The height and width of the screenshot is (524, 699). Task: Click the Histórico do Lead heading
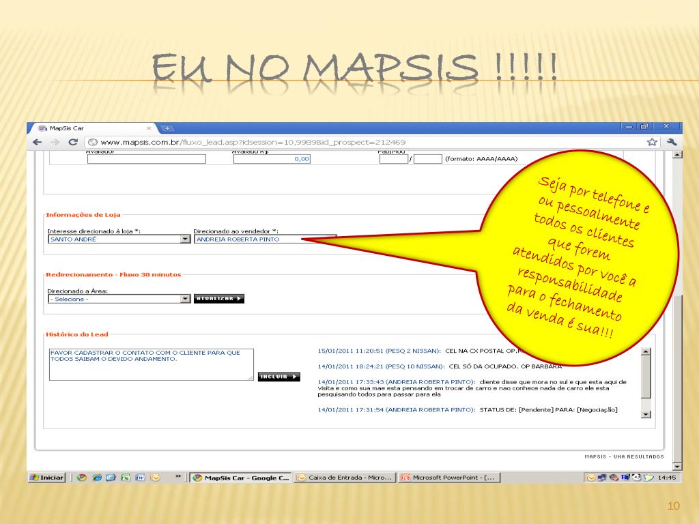(77, 334)
